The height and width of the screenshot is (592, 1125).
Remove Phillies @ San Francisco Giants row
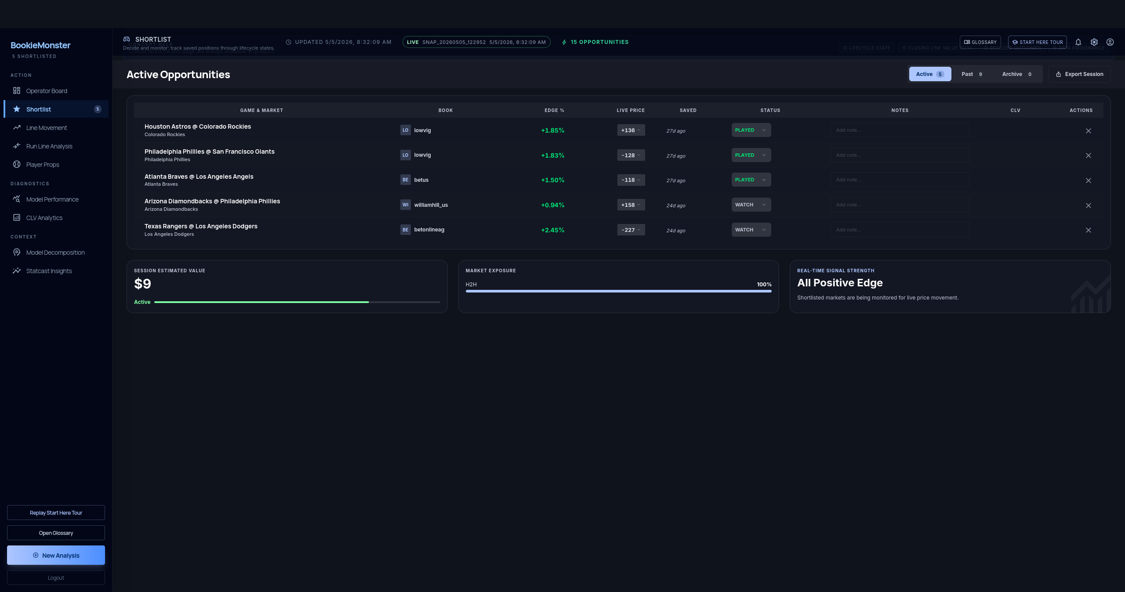[1089, 155]
